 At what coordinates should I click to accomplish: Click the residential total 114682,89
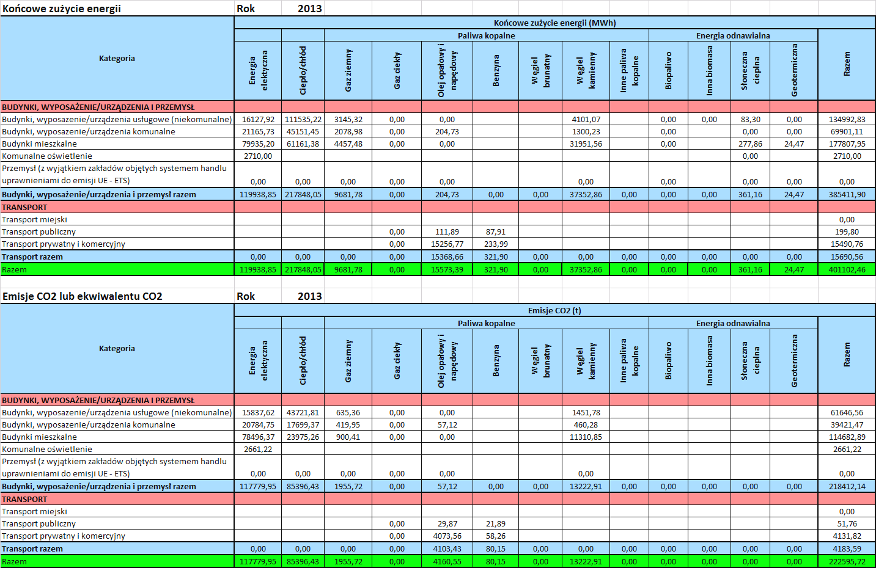[847, 437]
